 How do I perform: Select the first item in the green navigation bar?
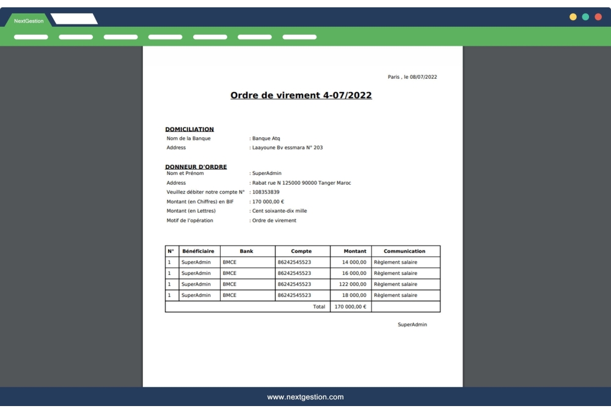coord(31,37)
